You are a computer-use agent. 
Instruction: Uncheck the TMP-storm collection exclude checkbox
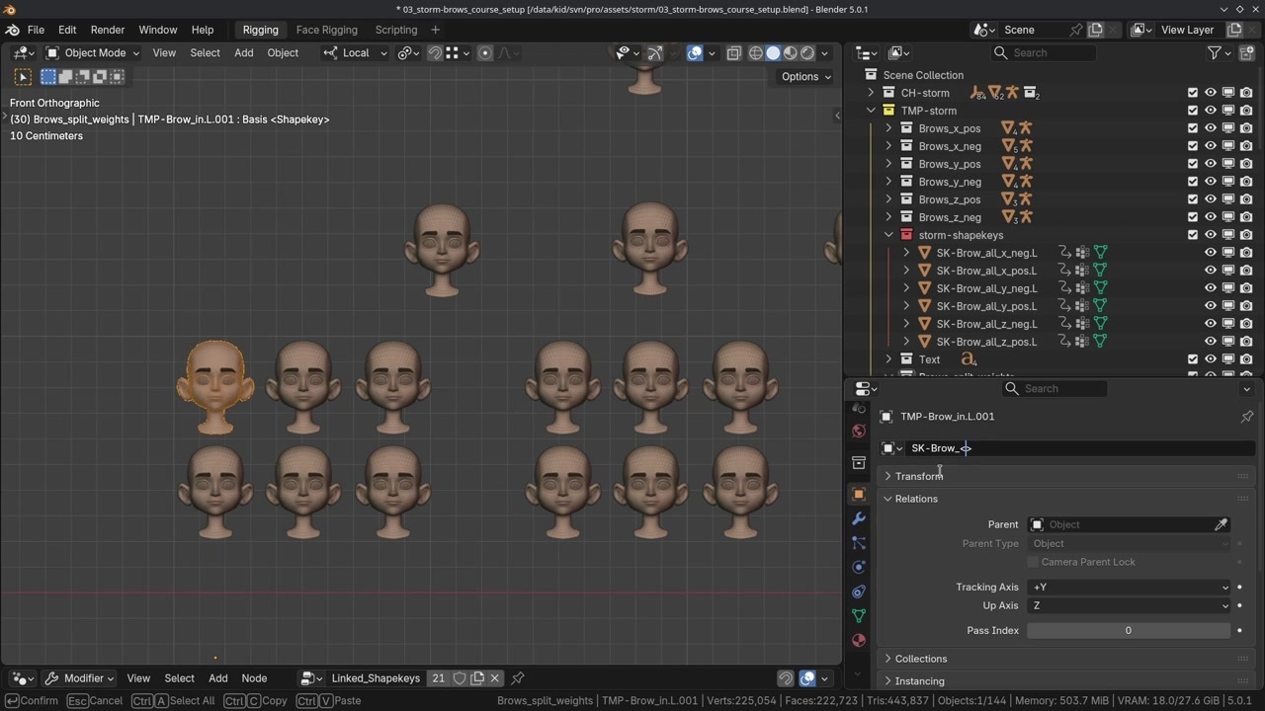coord(1193,111)
